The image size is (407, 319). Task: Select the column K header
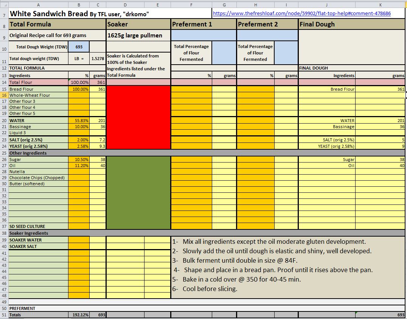pos(380,5)
